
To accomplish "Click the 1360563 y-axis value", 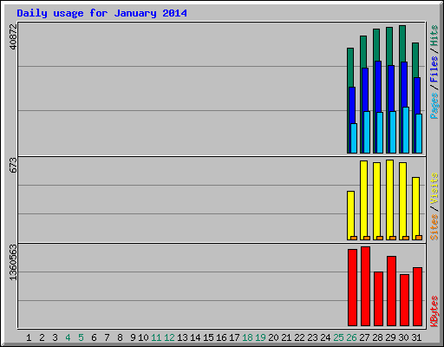I will (13, 262).
